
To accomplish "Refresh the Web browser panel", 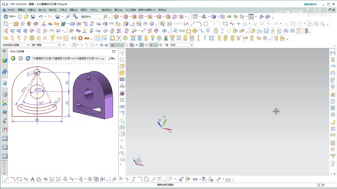I will (28, 58).
